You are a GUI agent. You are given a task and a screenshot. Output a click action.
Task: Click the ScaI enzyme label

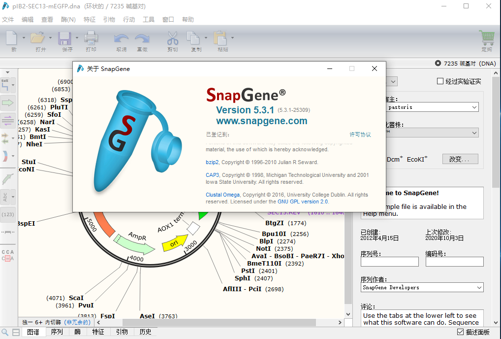(x=76, y=298)
